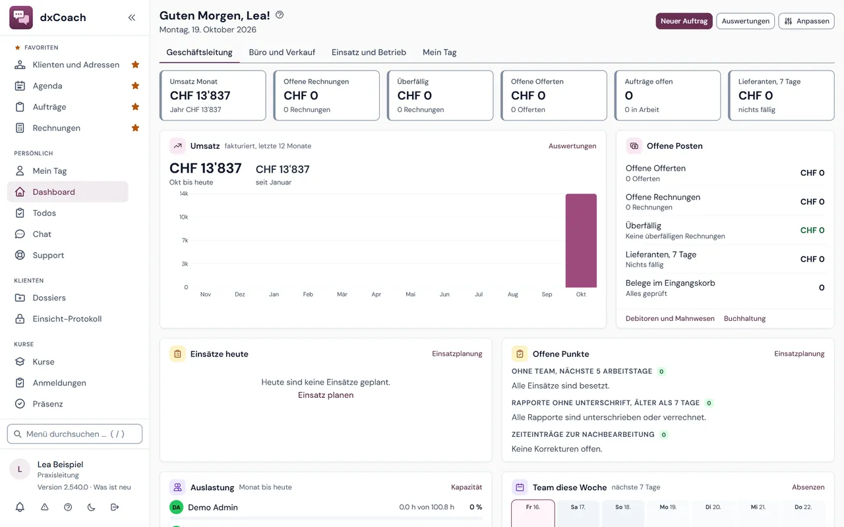Click the Neuer Auftrag button
Image resolution: width=844 pixels, height=527 pixels.
pyautogui.click(x=684, y=21)
